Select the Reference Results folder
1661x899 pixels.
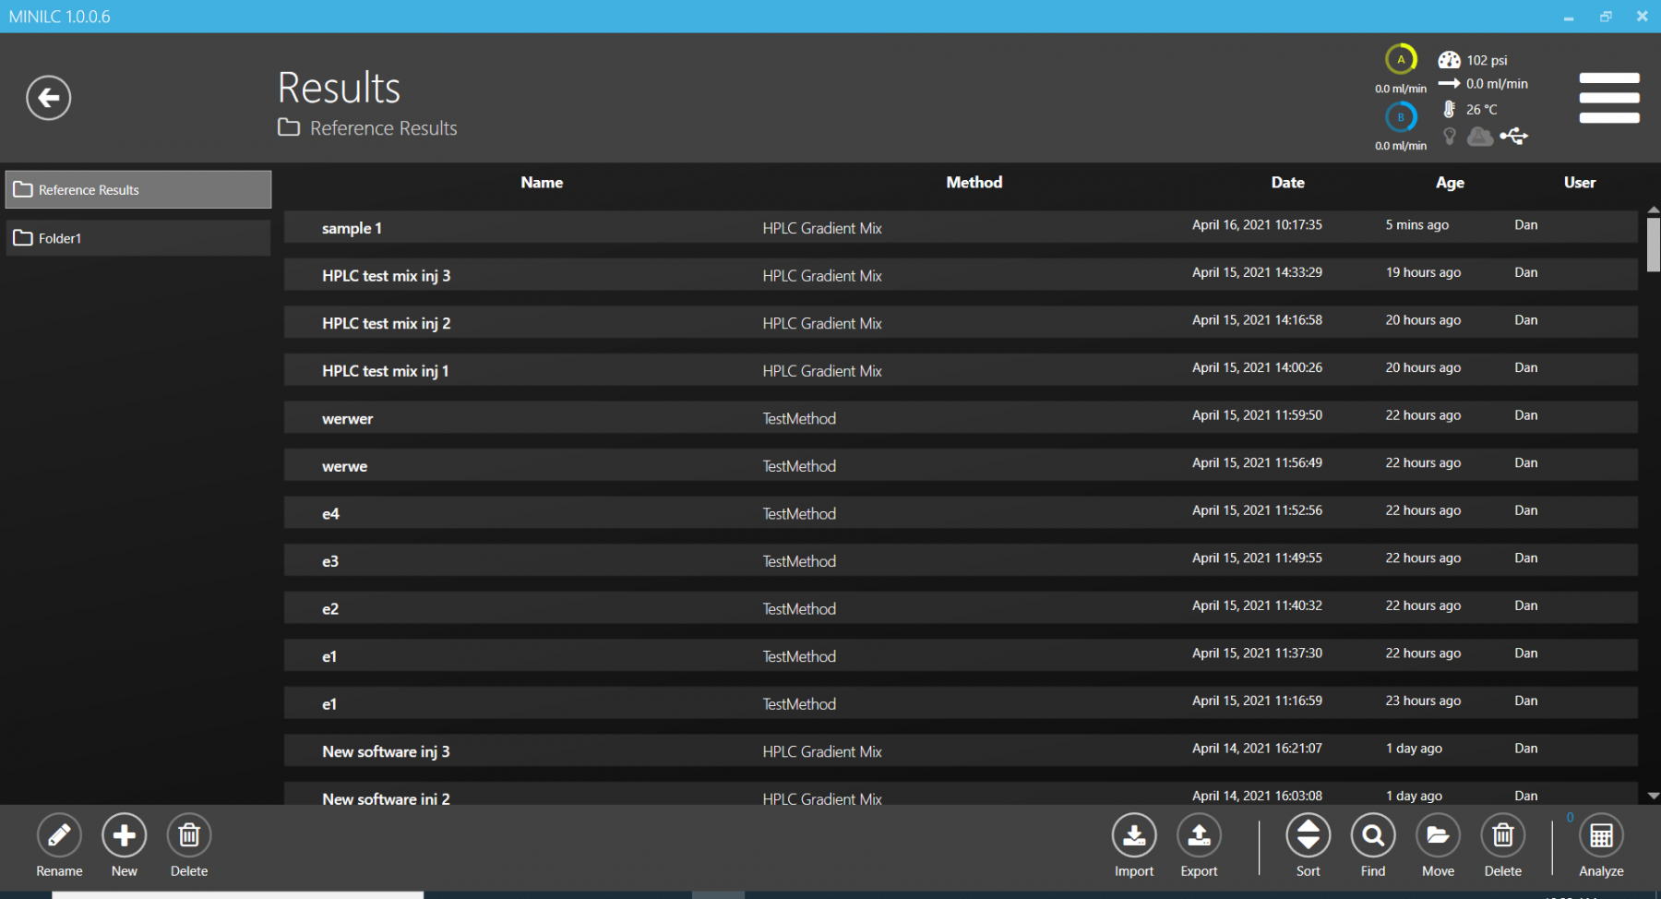[x=138, y=190]
